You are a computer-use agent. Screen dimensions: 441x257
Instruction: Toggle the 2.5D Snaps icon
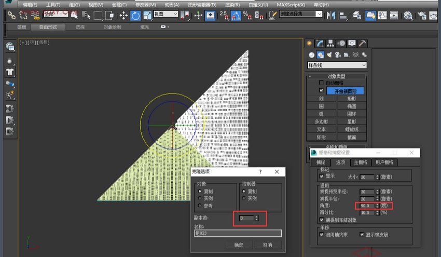[224, 15]
